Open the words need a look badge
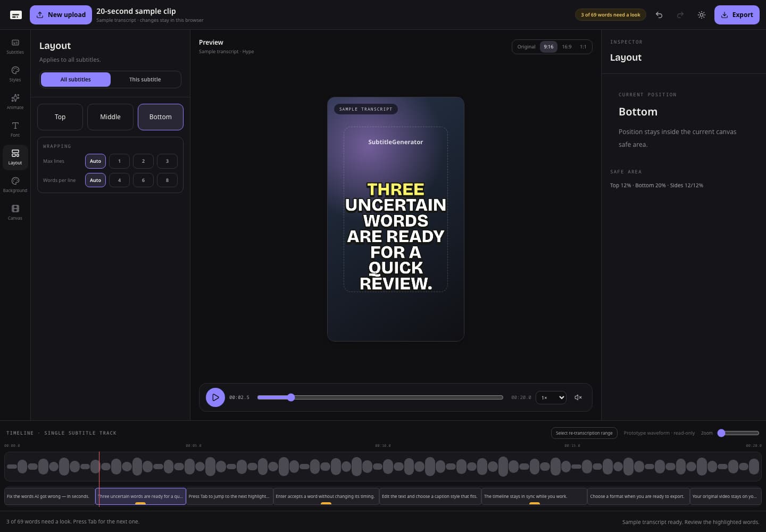 coord(610,15)
